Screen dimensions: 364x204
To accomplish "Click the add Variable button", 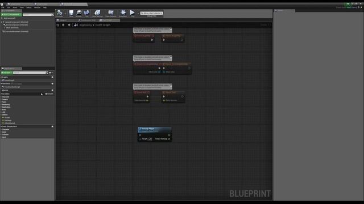I will [x=49, y=94].
